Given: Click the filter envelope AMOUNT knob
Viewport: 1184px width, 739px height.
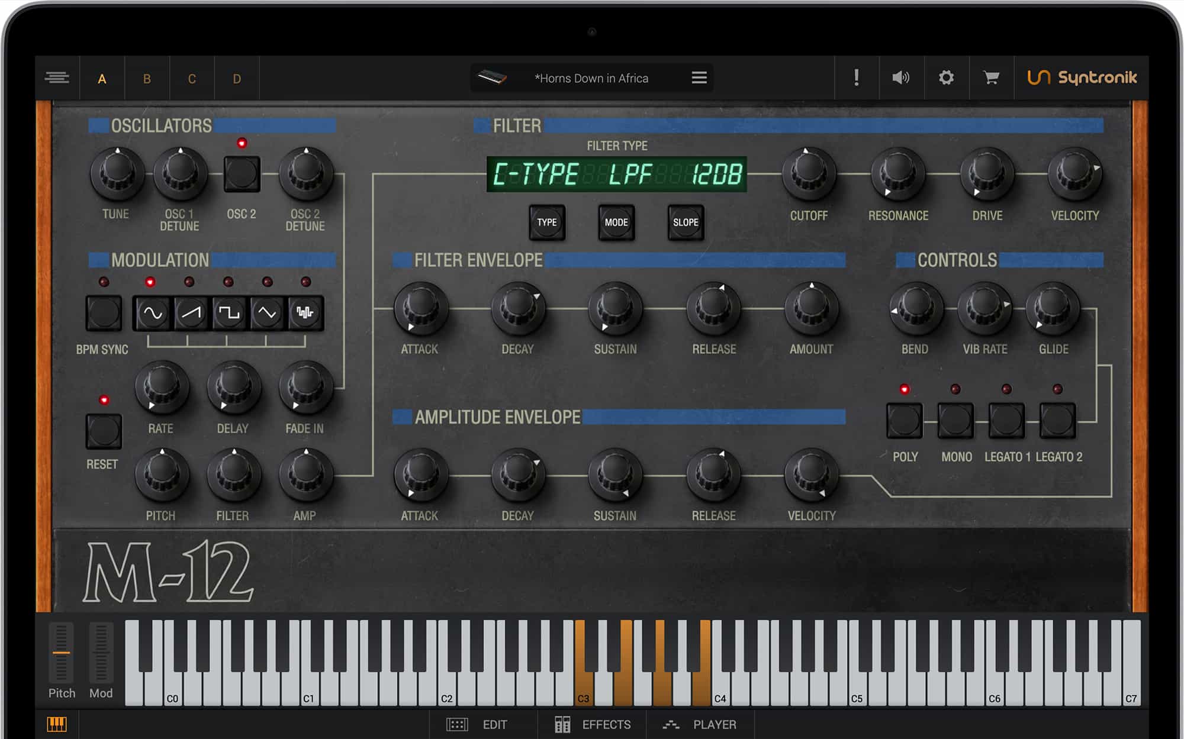Looking at the screenshot, I should (812, 308).
